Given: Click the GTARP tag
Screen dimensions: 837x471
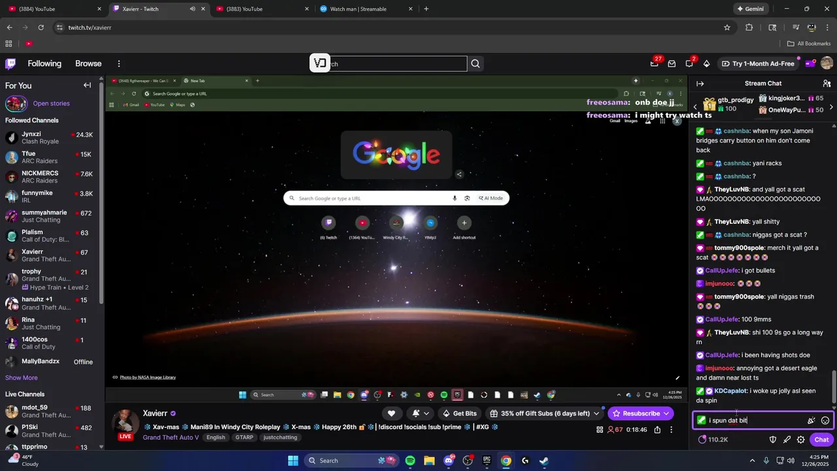Looking at the screenshot, I should (244, 437).
